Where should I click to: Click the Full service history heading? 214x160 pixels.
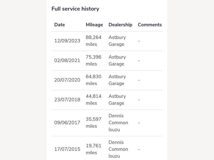(75, 9)
